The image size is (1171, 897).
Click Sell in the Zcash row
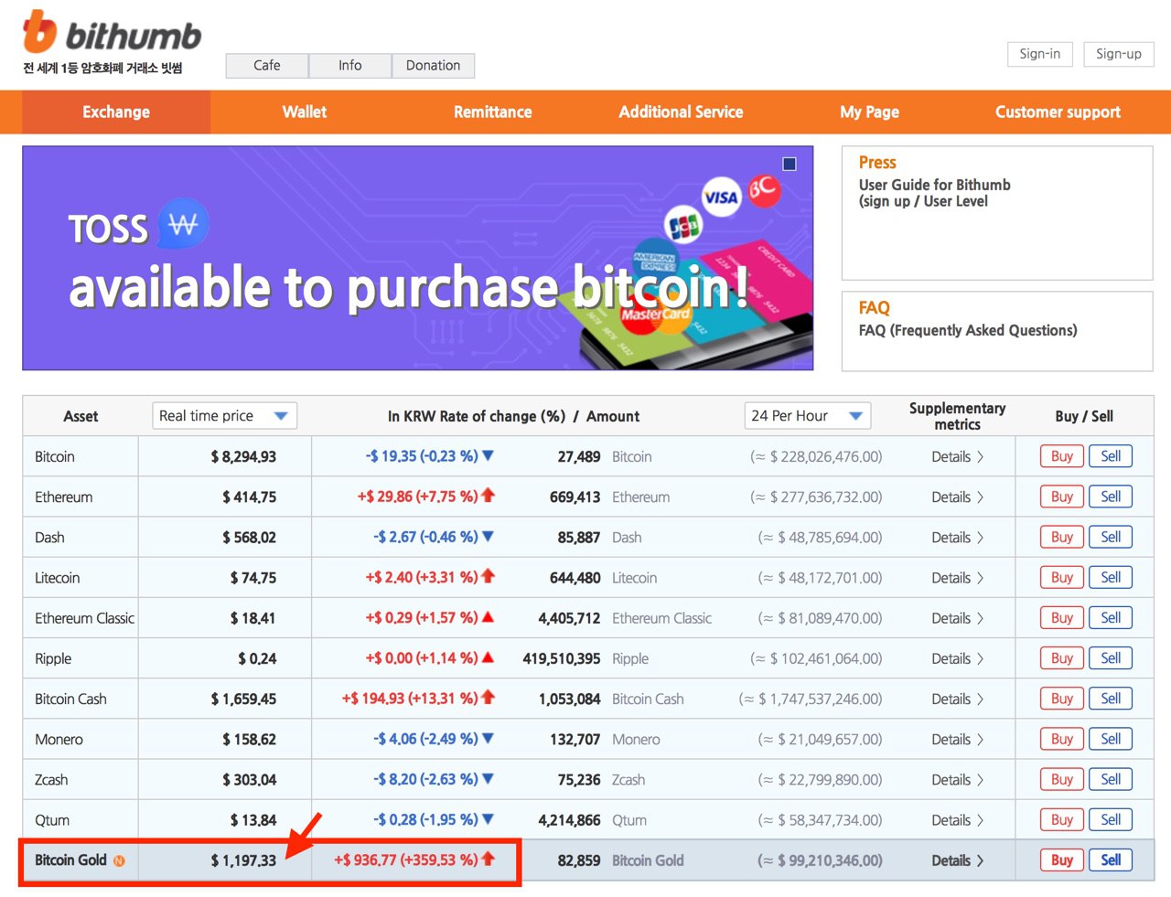click(1111, 779)
